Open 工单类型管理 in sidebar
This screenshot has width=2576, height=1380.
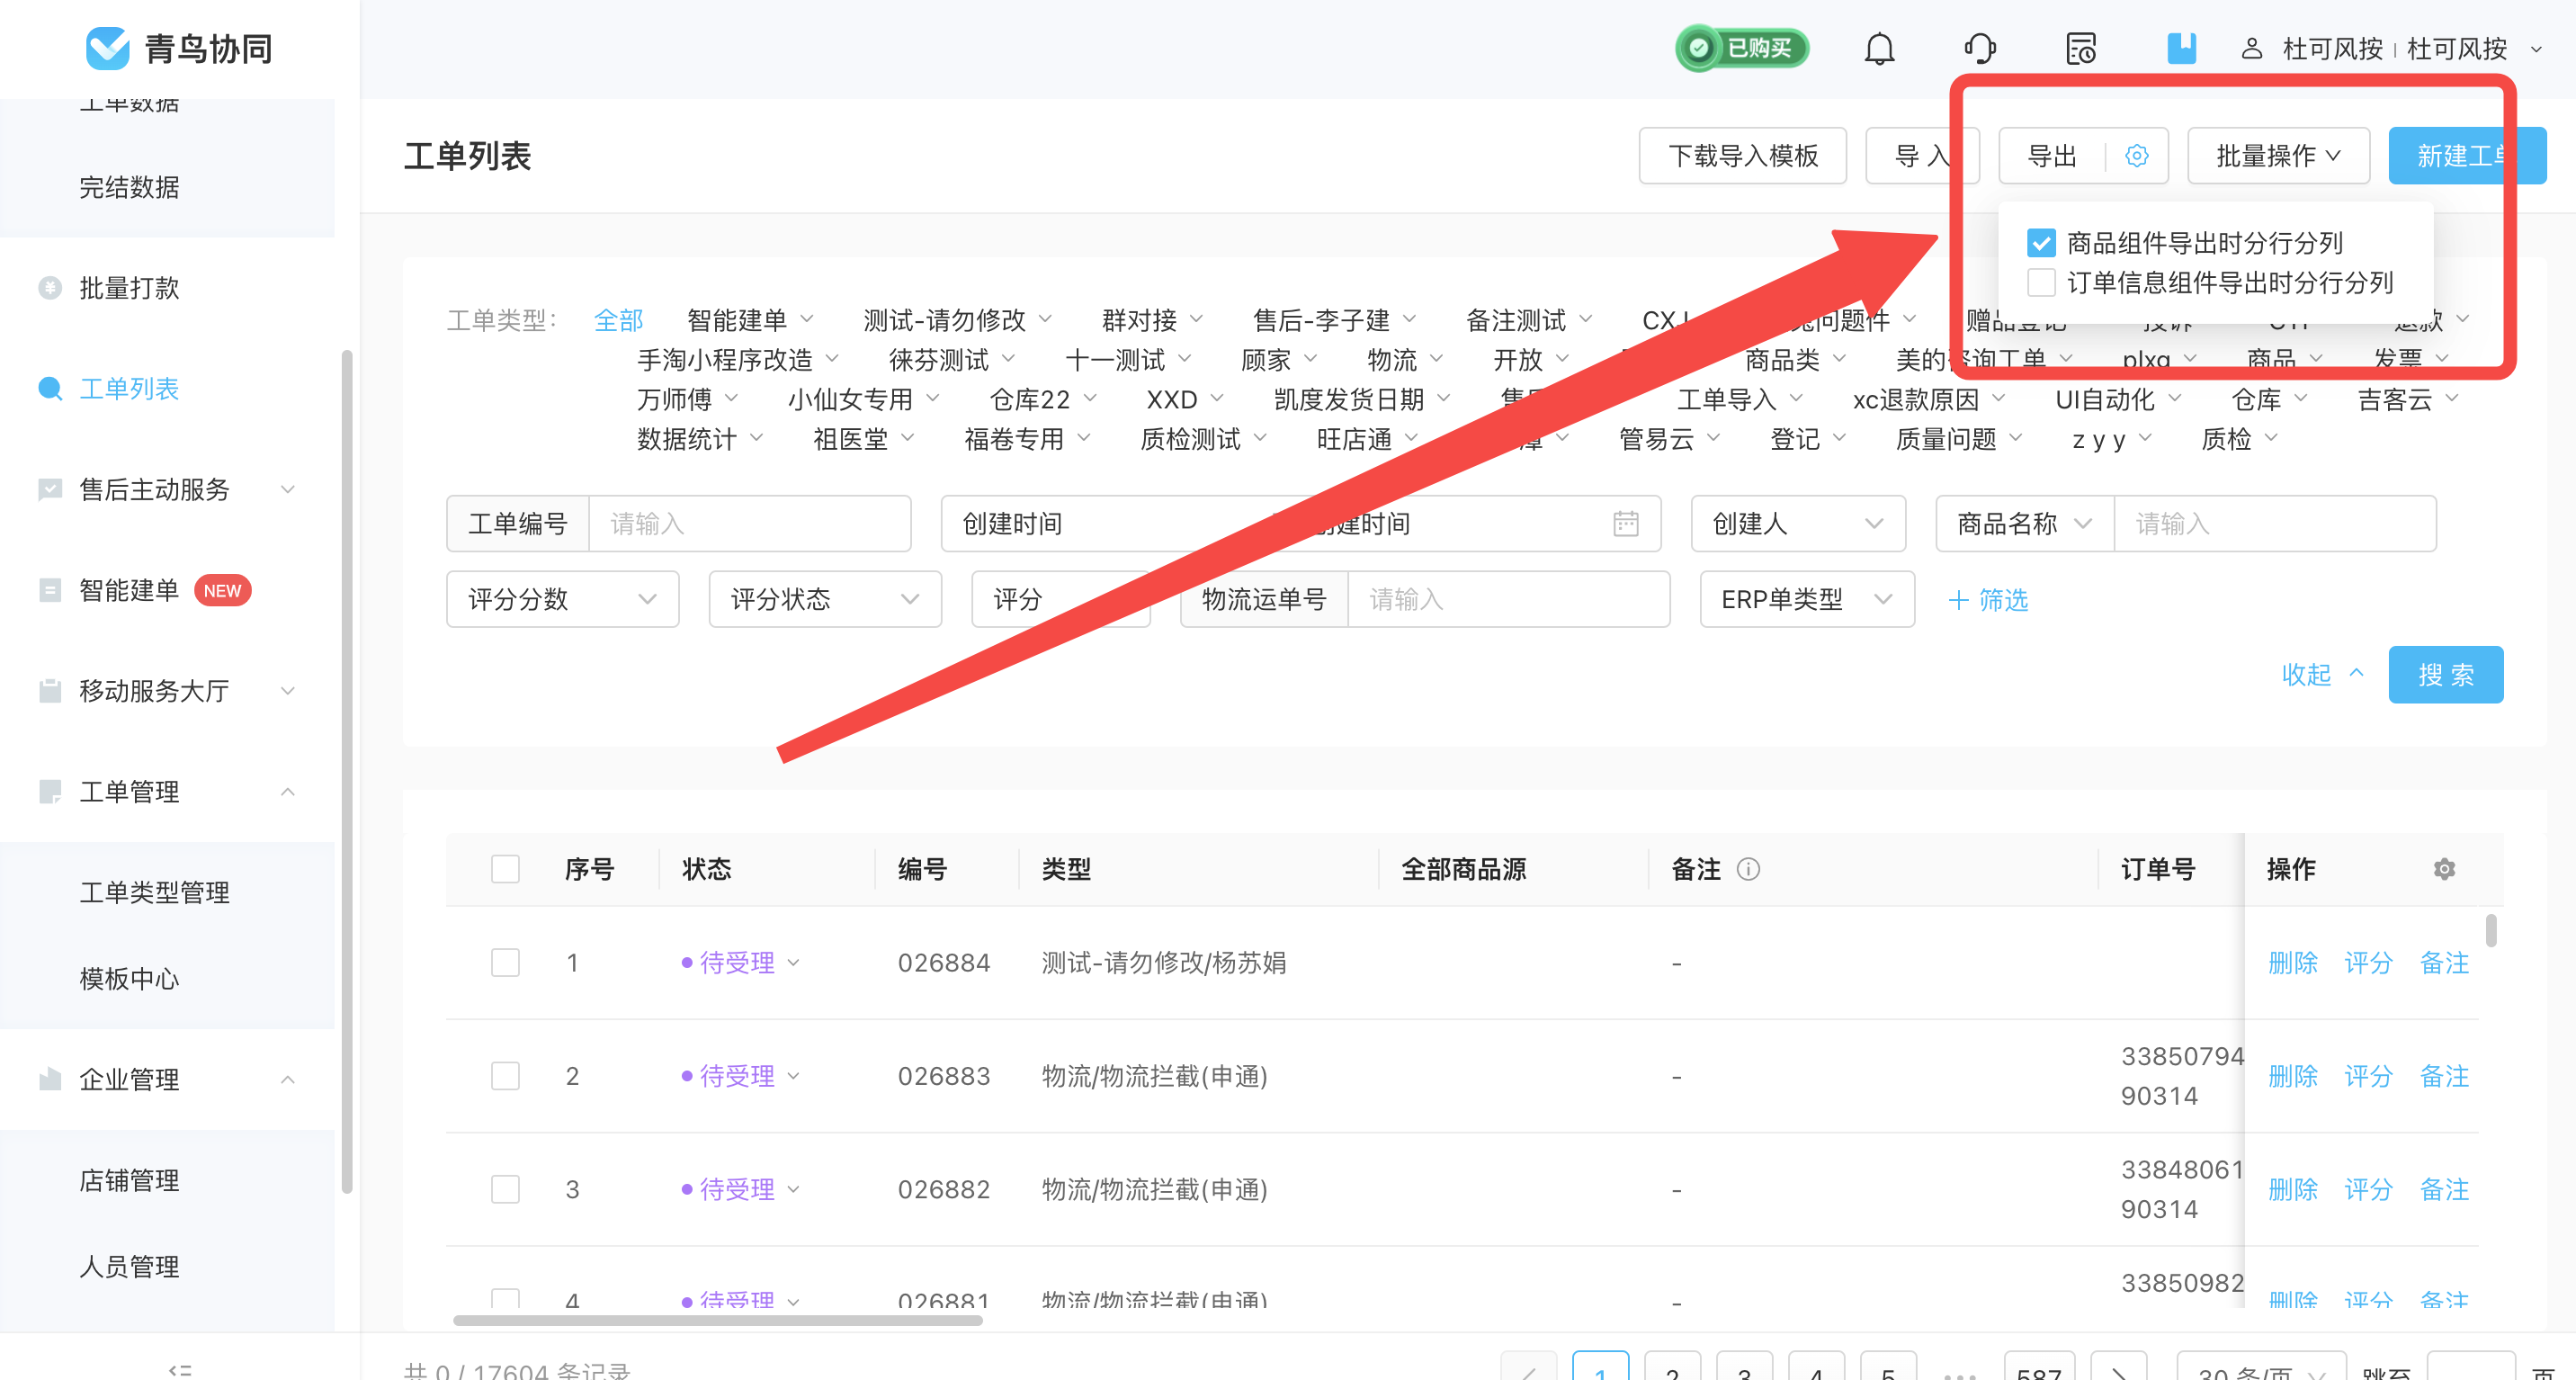155,892
